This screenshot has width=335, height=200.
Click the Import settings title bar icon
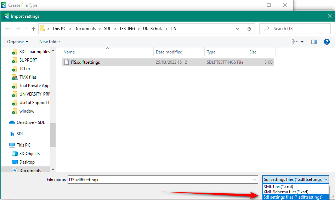(7, 16)
